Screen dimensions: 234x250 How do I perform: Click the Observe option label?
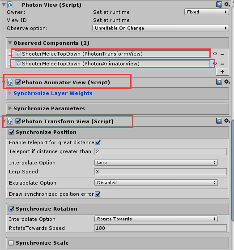27,28
